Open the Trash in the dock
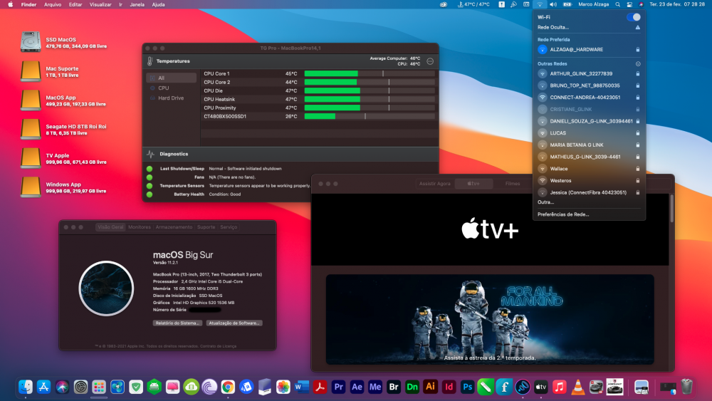 687,387
